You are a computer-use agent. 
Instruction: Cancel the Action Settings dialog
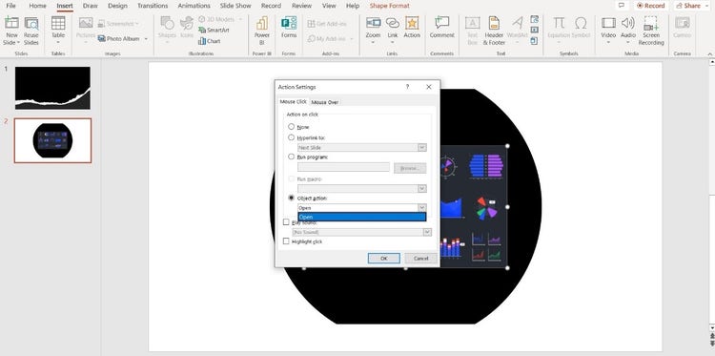pyautogui.click(x=420, y=259)
